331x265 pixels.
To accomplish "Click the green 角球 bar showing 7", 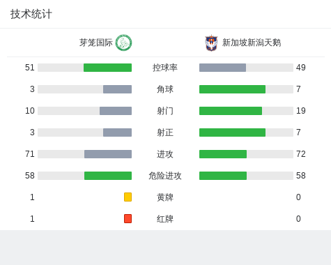I will tap(232, 89).
